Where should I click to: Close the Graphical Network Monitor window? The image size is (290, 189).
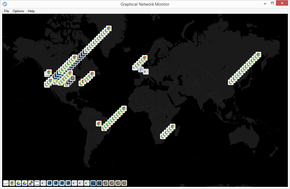pos(282,3)
